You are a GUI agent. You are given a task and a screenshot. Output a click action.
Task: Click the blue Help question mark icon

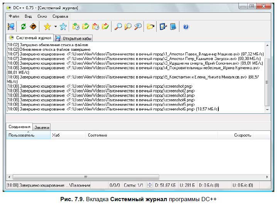(186, 27)
